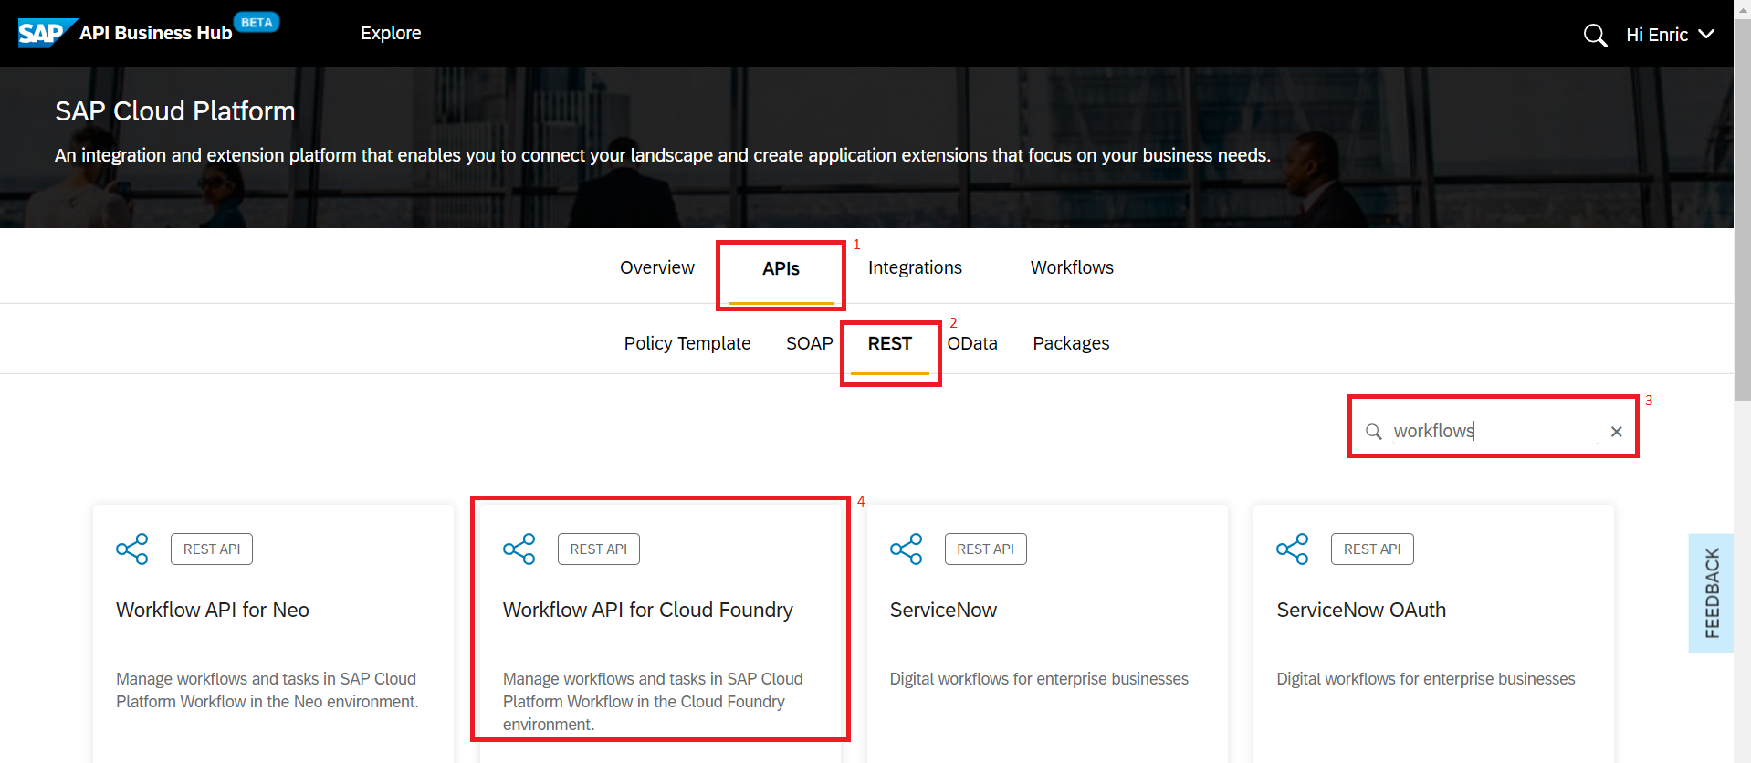Select the APIs tab
Image resolution: width=1751 pixels, height=763 pixels.
[781, 268]
